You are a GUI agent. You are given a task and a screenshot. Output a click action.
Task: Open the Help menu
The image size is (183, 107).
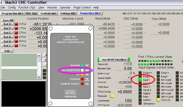[x=96, y=8]
